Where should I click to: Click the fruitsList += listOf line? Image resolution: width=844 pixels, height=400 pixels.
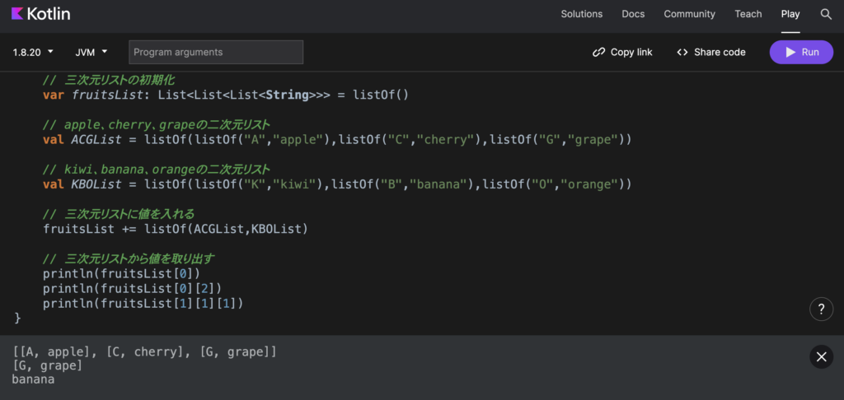176,229
